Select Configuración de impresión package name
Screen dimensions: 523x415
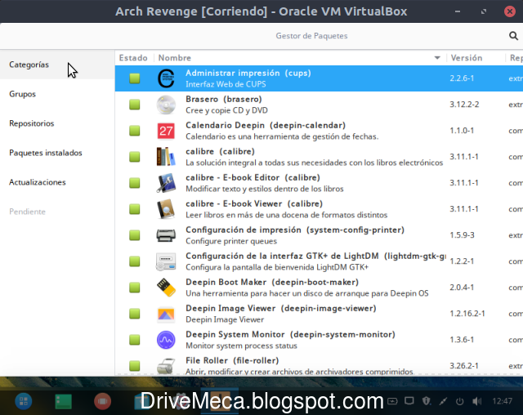(295, 230)
